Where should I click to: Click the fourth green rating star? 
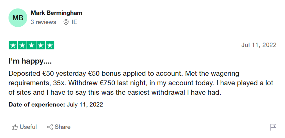(41, 45)
